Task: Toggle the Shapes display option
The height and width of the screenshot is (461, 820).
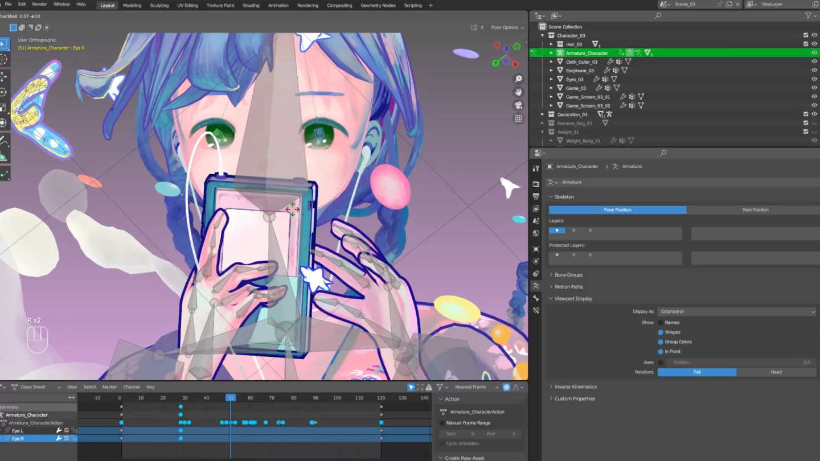Action: tap(661, 332)
